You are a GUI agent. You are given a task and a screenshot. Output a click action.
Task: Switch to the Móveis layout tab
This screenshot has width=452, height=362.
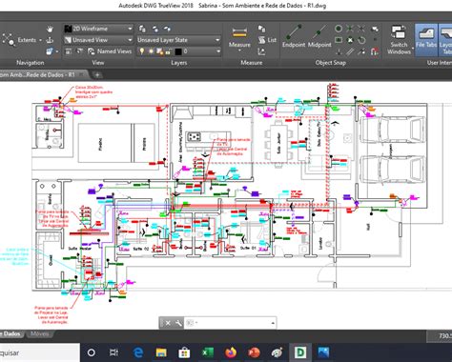click(x=40, y=333)
